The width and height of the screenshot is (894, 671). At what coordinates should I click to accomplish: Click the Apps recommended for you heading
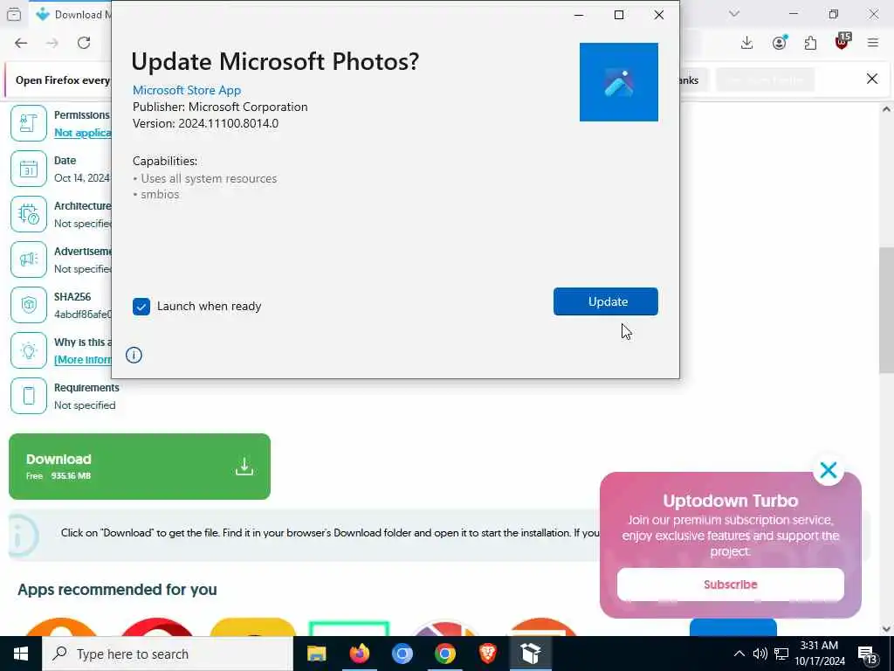[x=118, y=590]
